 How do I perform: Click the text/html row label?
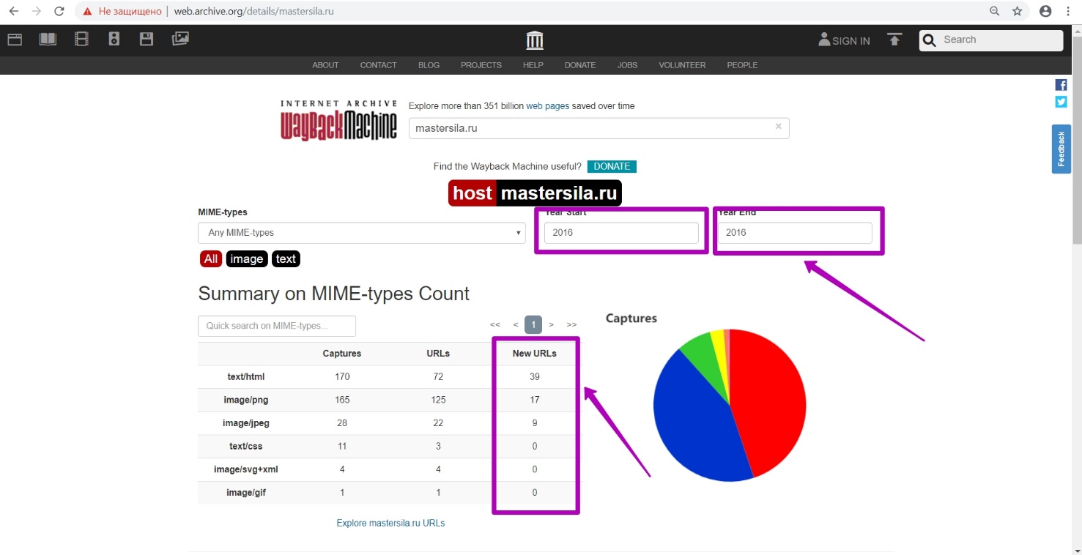[x=245, y=377]
